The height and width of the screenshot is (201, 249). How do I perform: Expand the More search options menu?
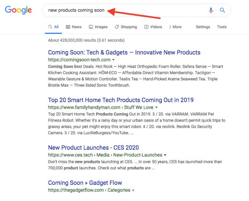[x=175, y=27]
